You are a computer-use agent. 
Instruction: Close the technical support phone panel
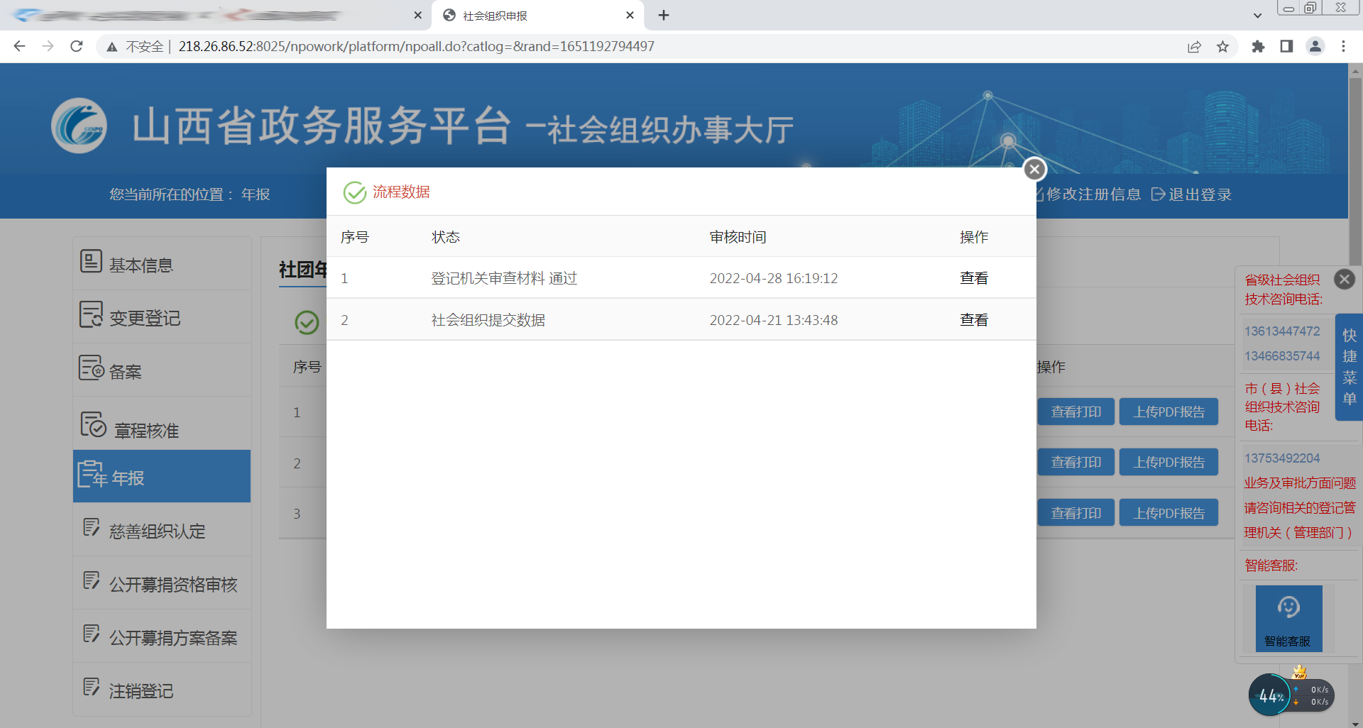(1344, 280)
